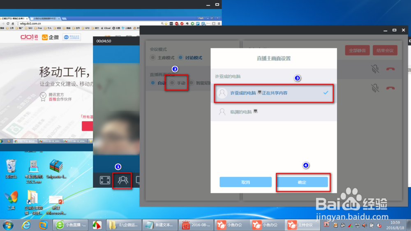Mute microphone of the first participant row

click(375, 69)
